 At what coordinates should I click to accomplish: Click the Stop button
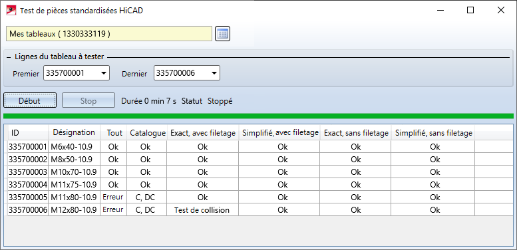point(88,100)
